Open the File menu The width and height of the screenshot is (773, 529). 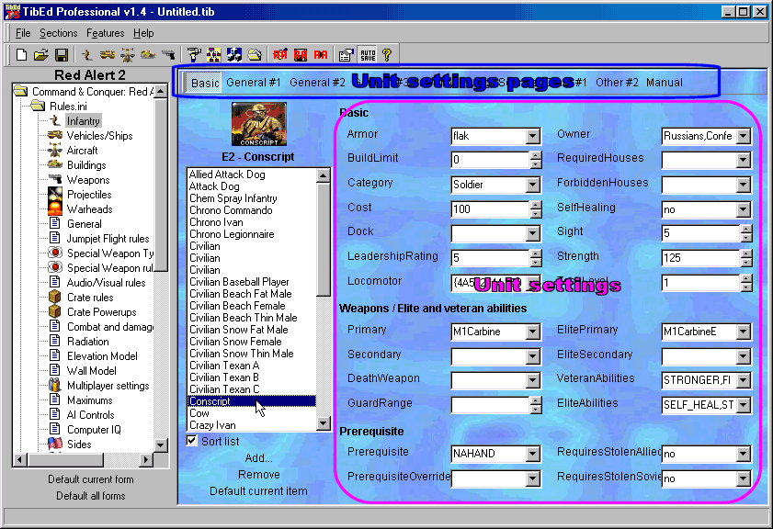point(23,33)
